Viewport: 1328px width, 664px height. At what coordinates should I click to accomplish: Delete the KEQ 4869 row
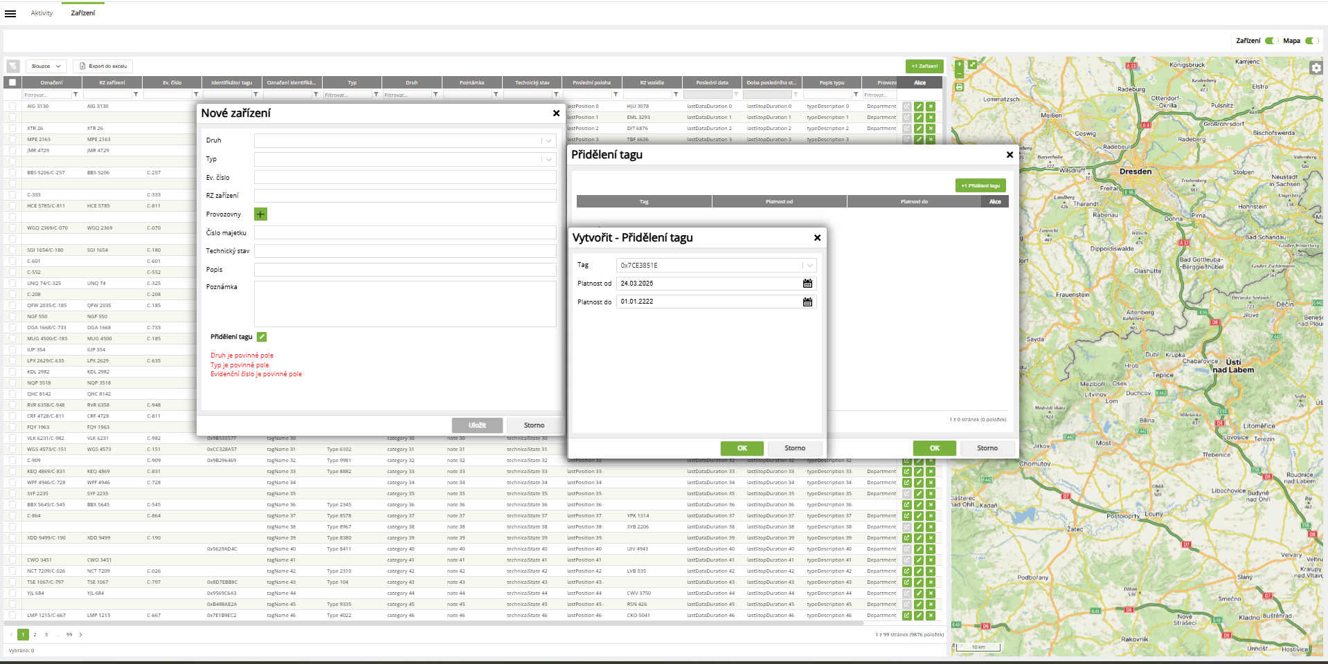tap(931, 472)
